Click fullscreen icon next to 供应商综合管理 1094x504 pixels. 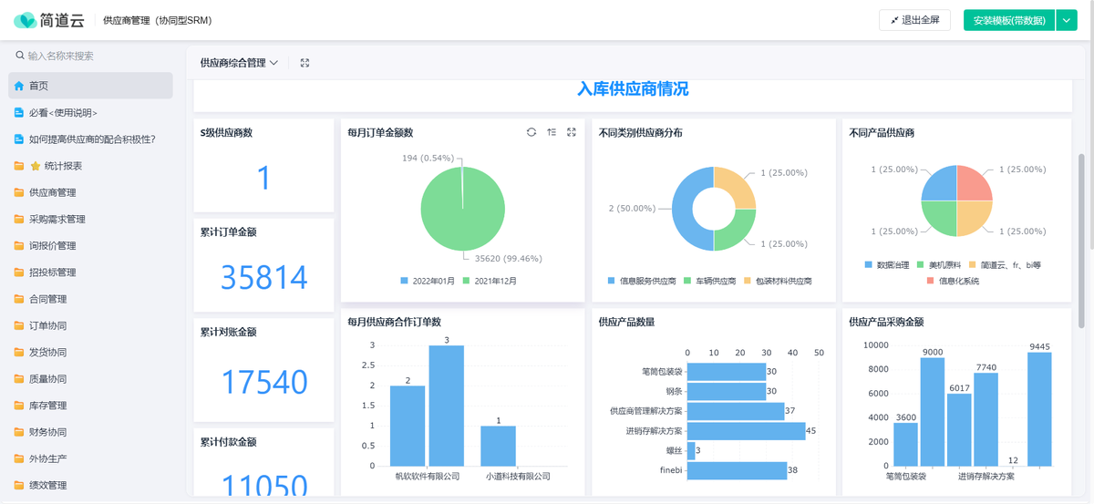pos(305,63)
